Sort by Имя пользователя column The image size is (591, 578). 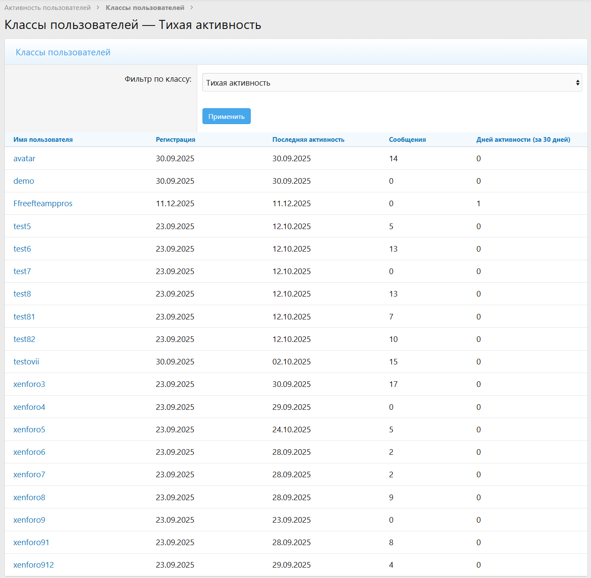click(43, 140)
